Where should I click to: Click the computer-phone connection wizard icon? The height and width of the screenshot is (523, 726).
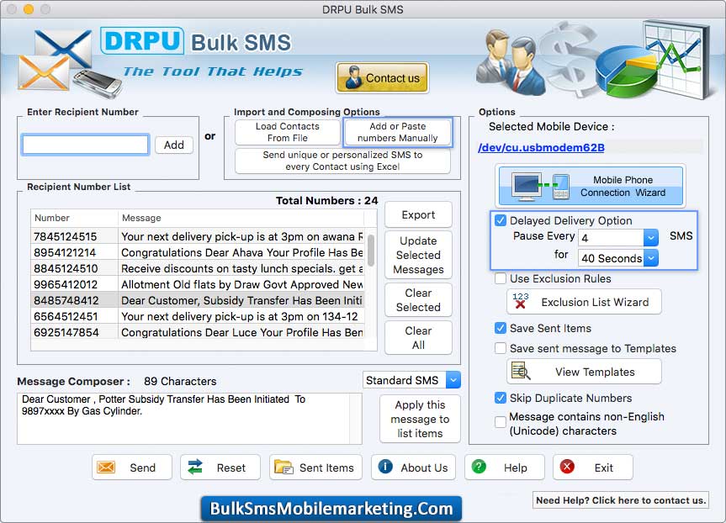pyautogui.click(x=540, y=186)
